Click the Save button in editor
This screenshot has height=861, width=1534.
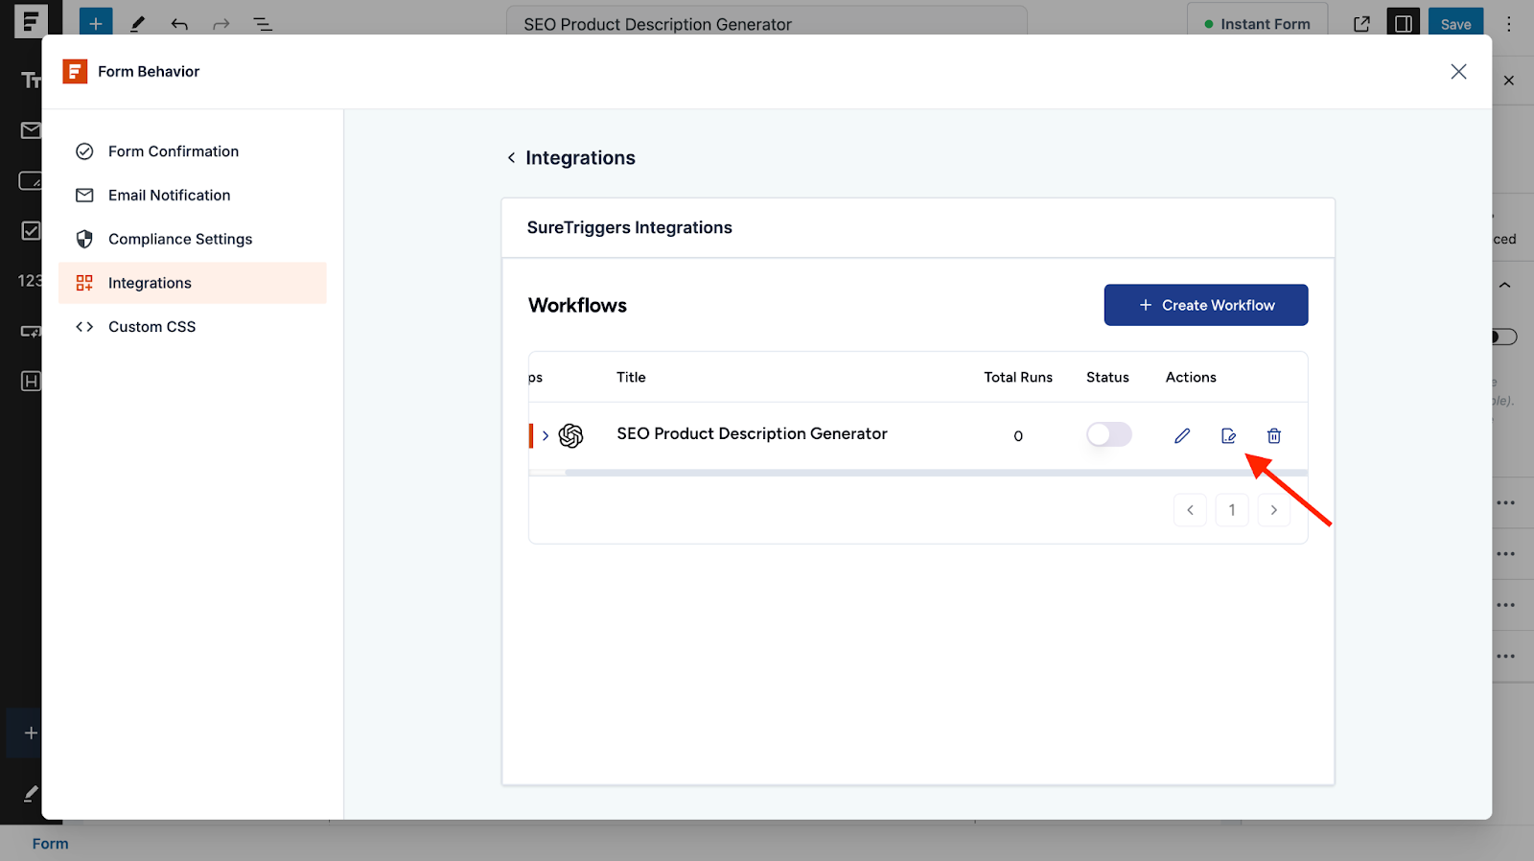[x=1455, y=24]
